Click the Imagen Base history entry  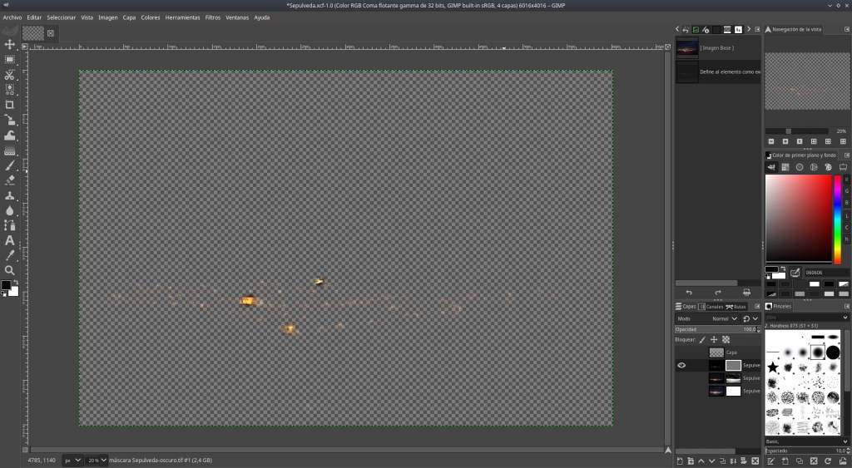(716, 47)
